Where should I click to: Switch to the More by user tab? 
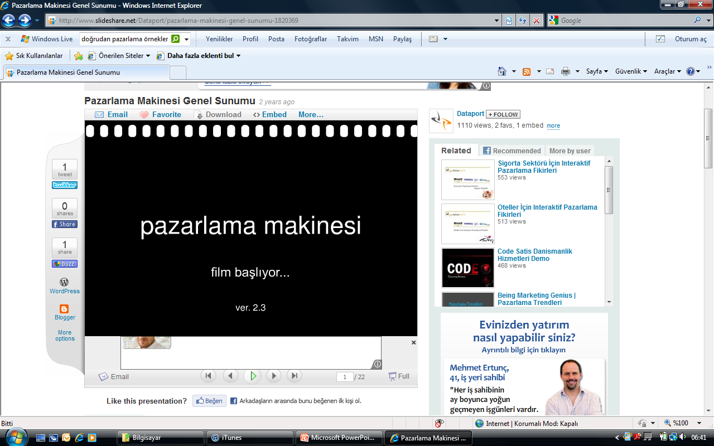point(570,151)
